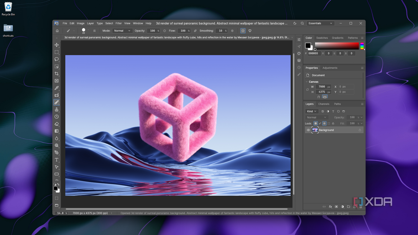Open the Essentials workspace dropdown
Screen dimensions: 418x235
pyautogui.click(x=320, y=23)
